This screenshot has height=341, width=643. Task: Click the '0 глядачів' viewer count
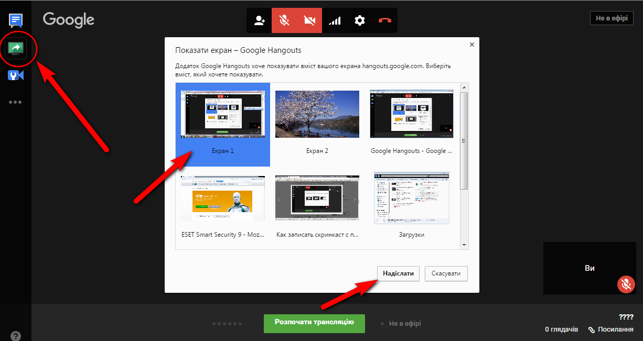tap(562, 329)
